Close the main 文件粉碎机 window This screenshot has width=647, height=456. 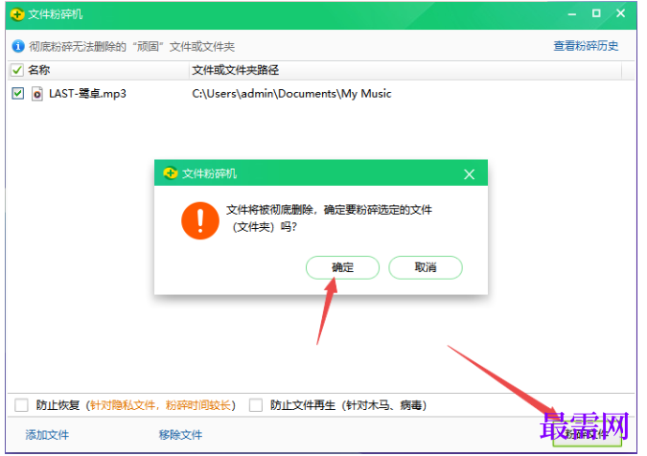pyautogui.click(x=620, y=13)
